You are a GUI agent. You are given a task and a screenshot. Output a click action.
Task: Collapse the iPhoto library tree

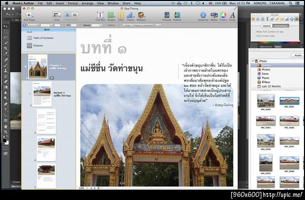point(253,61)
